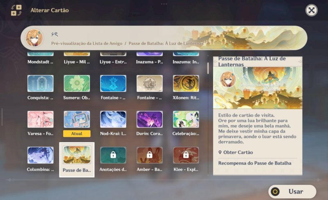328x200 pixels.
Task: Click the locked Klee - Expl.. namecard
Action: [x=186, y=155]
